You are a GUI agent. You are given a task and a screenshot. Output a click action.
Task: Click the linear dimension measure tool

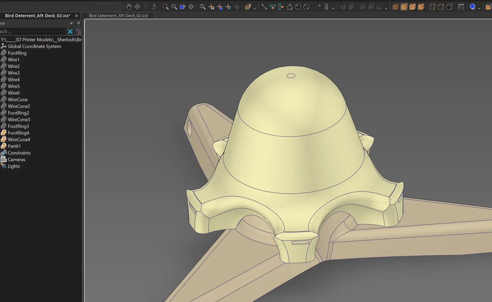(x=264, y=7)
